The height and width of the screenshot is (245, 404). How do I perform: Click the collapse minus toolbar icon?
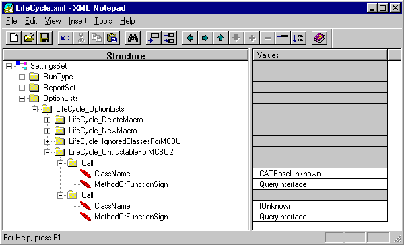(267, 38)
